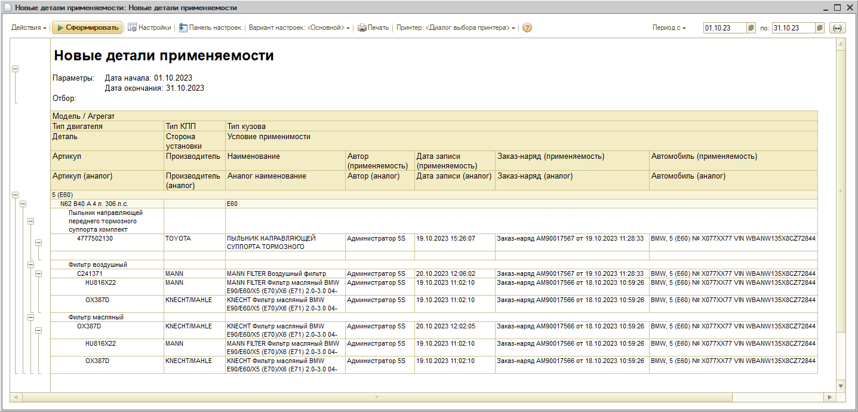Select the Производитель (аналог) header cell
This screenshot has height=412, width=858.
195,180
